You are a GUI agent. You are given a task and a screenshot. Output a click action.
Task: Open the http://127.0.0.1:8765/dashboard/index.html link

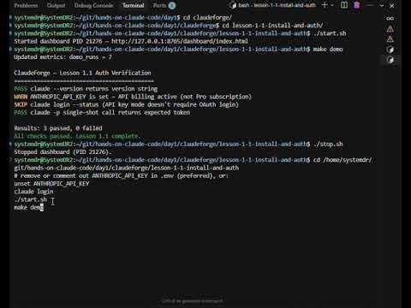click(180, 41)
